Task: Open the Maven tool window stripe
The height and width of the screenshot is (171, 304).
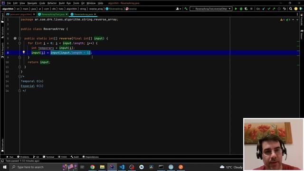Action: pos(302,35)
